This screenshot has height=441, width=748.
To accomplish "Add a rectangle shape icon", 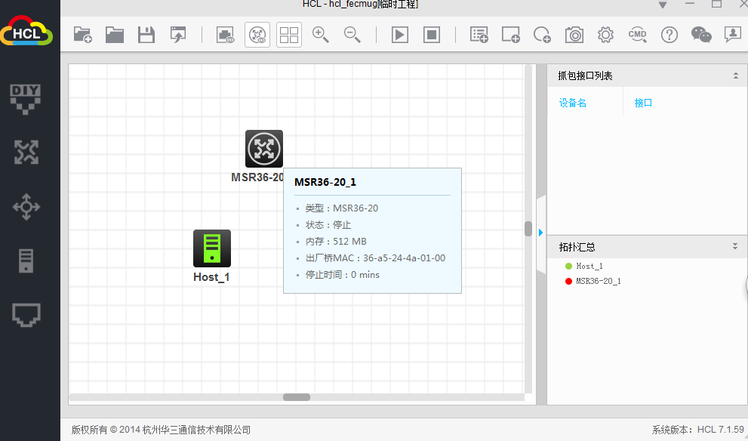I will pyautogui.click(x=510, y=35).
